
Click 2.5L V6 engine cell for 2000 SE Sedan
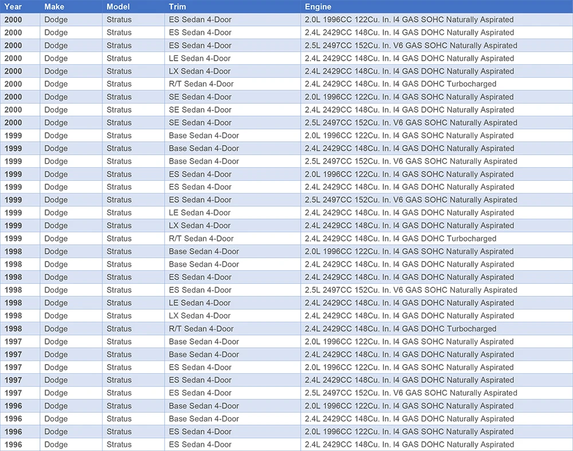437,122
